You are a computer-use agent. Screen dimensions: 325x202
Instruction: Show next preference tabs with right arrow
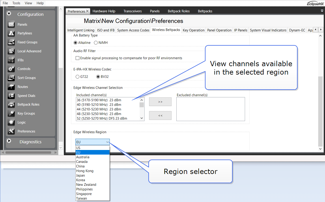(x=321, y=30)
